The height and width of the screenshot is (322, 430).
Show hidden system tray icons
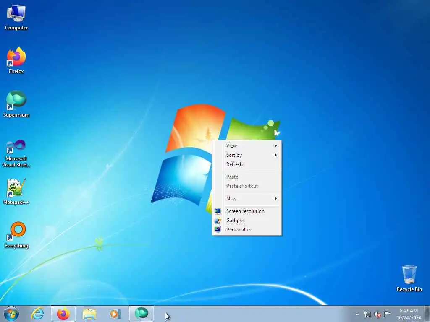pyautogui.click(x=357, y=314)
